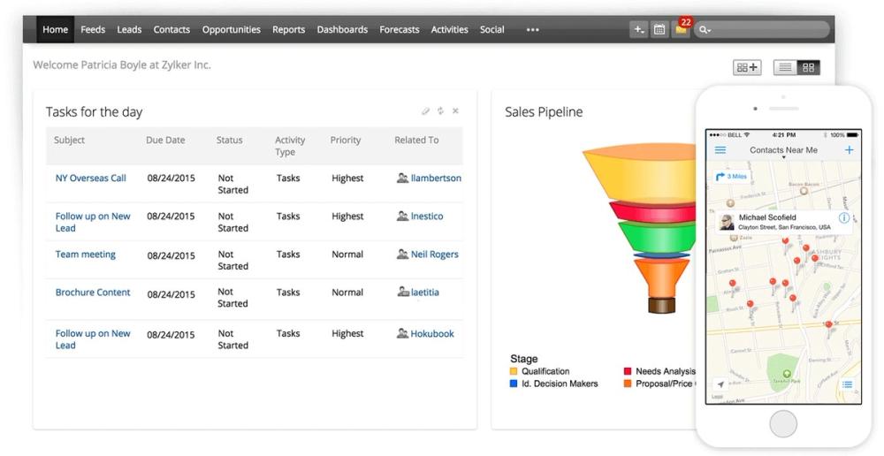
Task: Close the Tasks for the day widget
Action: (x=455, y=111)
